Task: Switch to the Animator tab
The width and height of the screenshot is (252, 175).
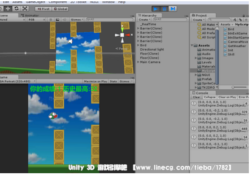Action: [x=30, y=16]
